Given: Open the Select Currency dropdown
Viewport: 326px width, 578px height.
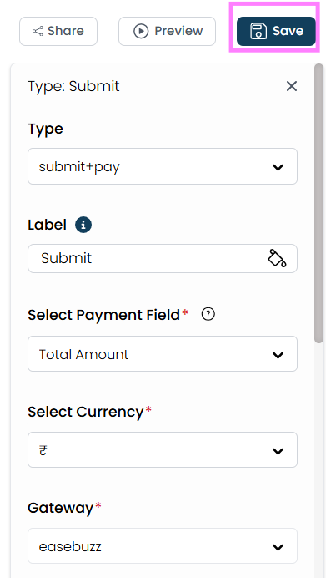Looking at the screenshot, I should click(163, 449).
